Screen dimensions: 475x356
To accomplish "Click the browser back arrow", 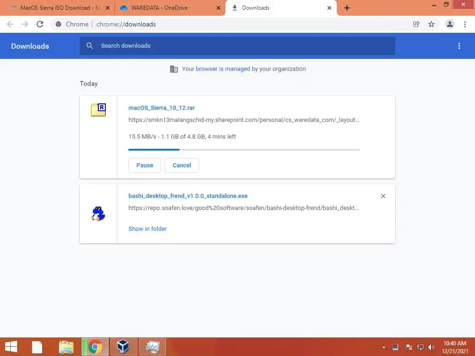I will pos(10,24).
